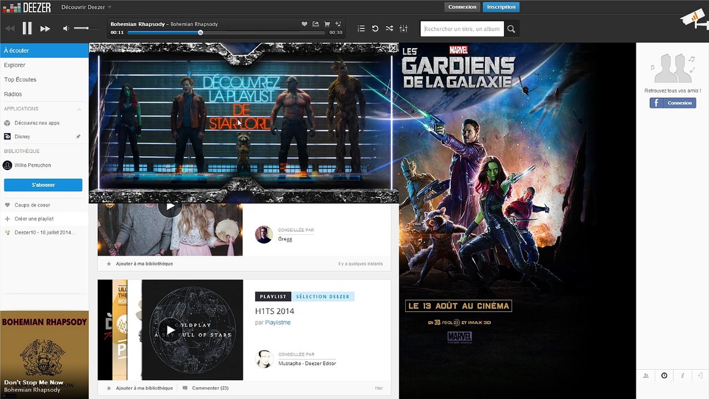Seek in the Bohemian Rhapsody progress bar
The width and height of the screenshot is (709, 399).
[226, 33]
